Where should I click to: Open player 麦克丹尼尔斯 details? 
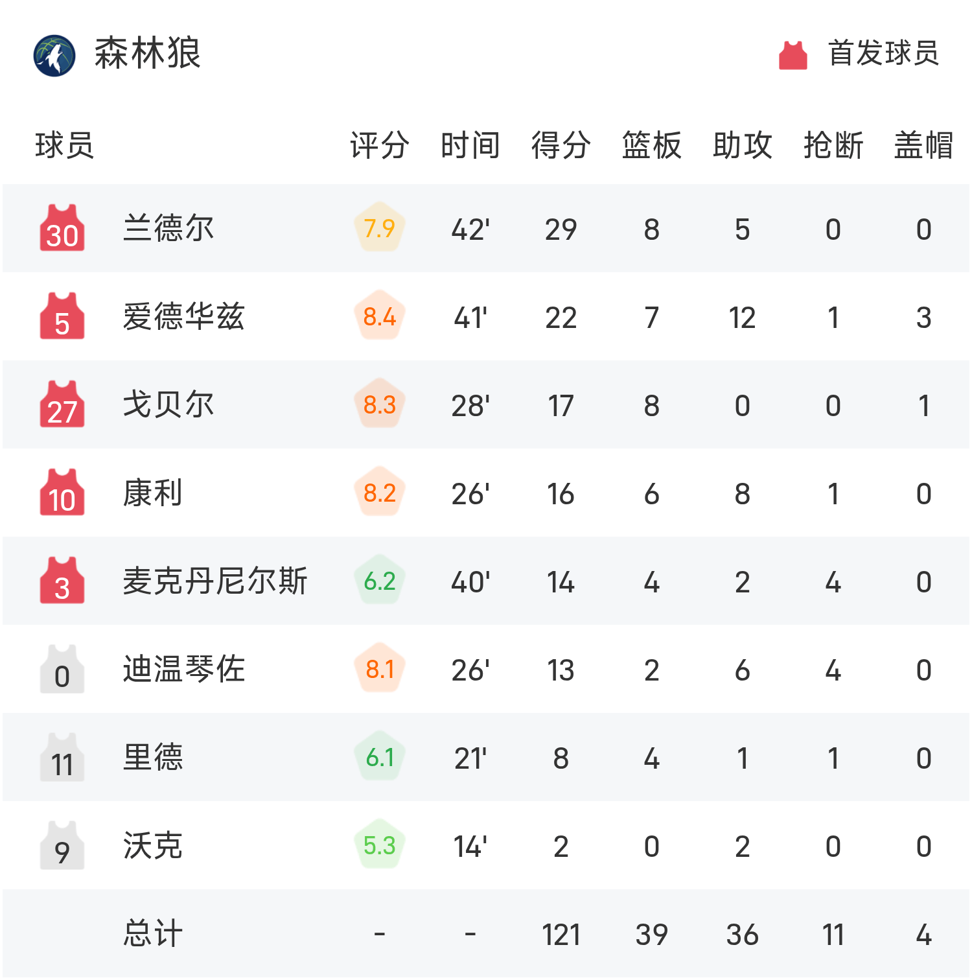pos(214,581)
